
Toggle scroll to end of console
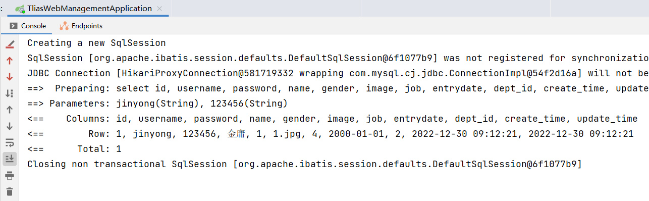[10, 159]
